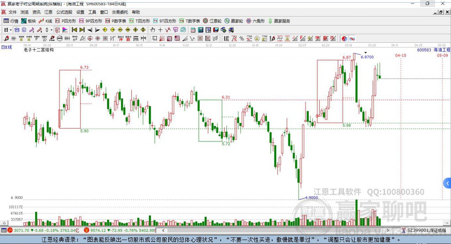The height and width of the screenshot is (244, 451).
Task: Select the red pencil drawing tool
Action: (x=6, y=39)
